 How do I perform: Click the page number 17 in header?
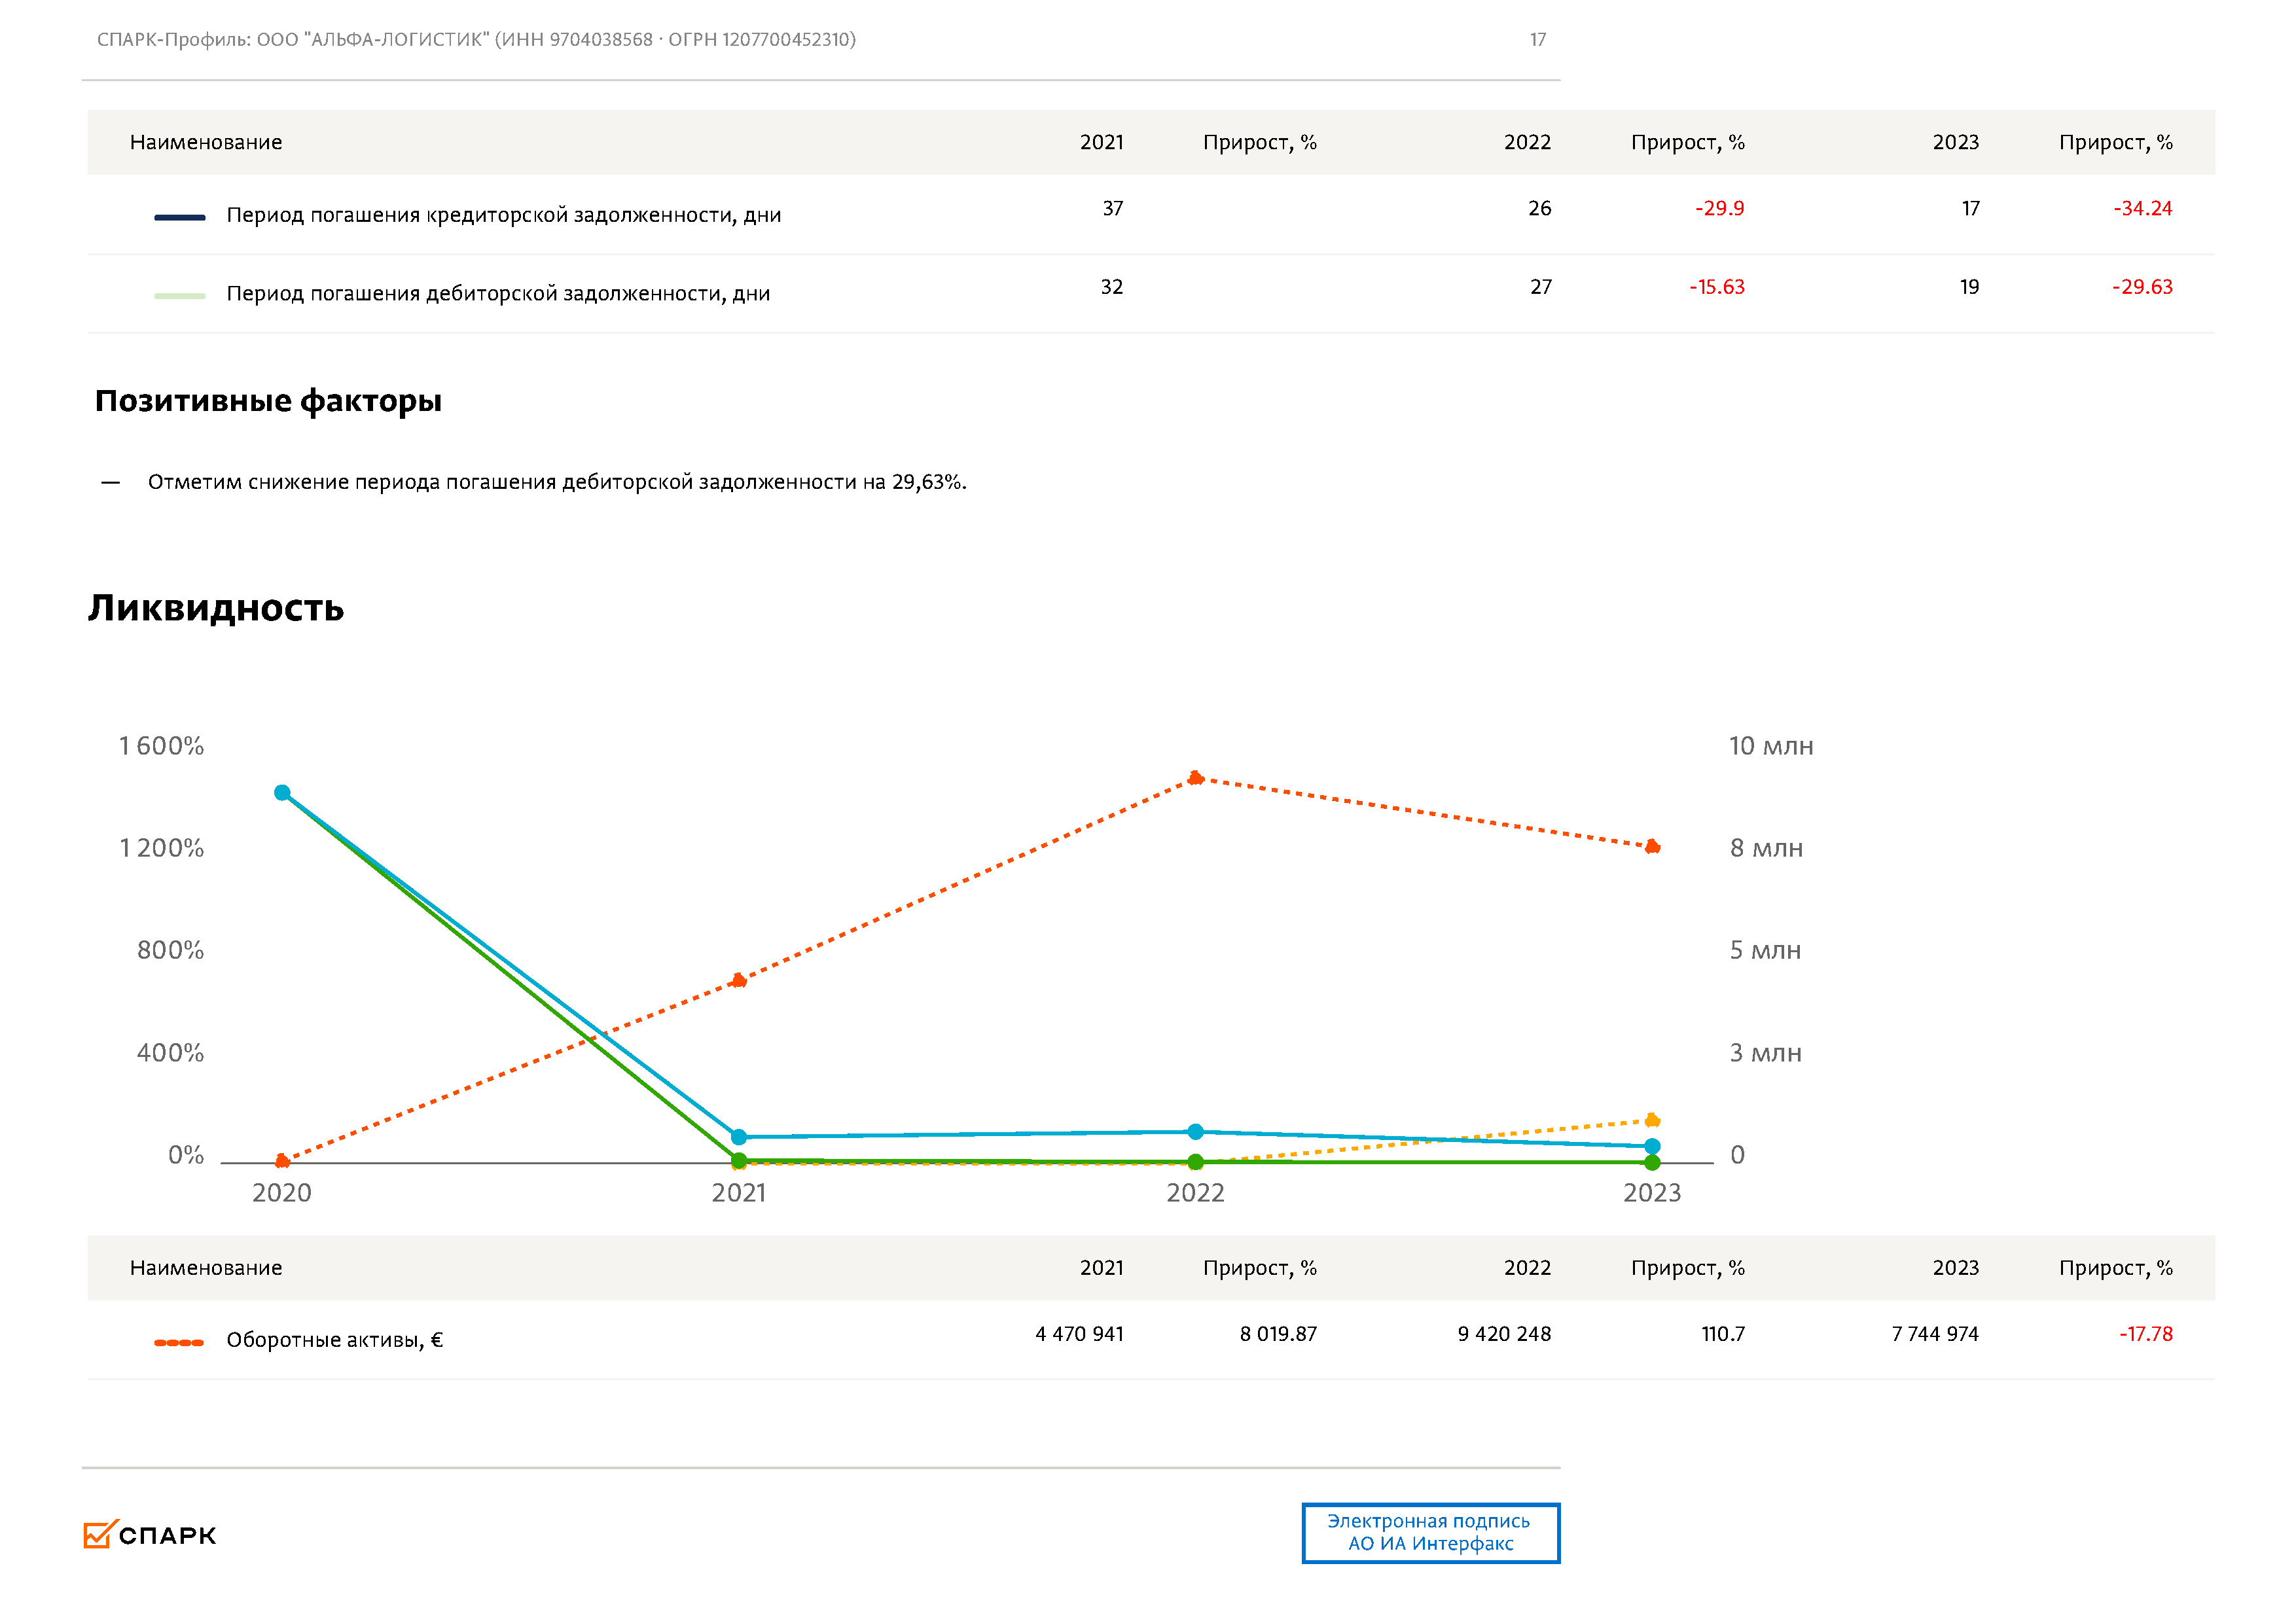coord(1537,40)
